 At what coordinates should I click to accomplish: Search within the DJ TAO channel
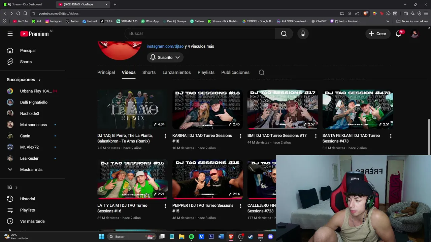point(262,72)
